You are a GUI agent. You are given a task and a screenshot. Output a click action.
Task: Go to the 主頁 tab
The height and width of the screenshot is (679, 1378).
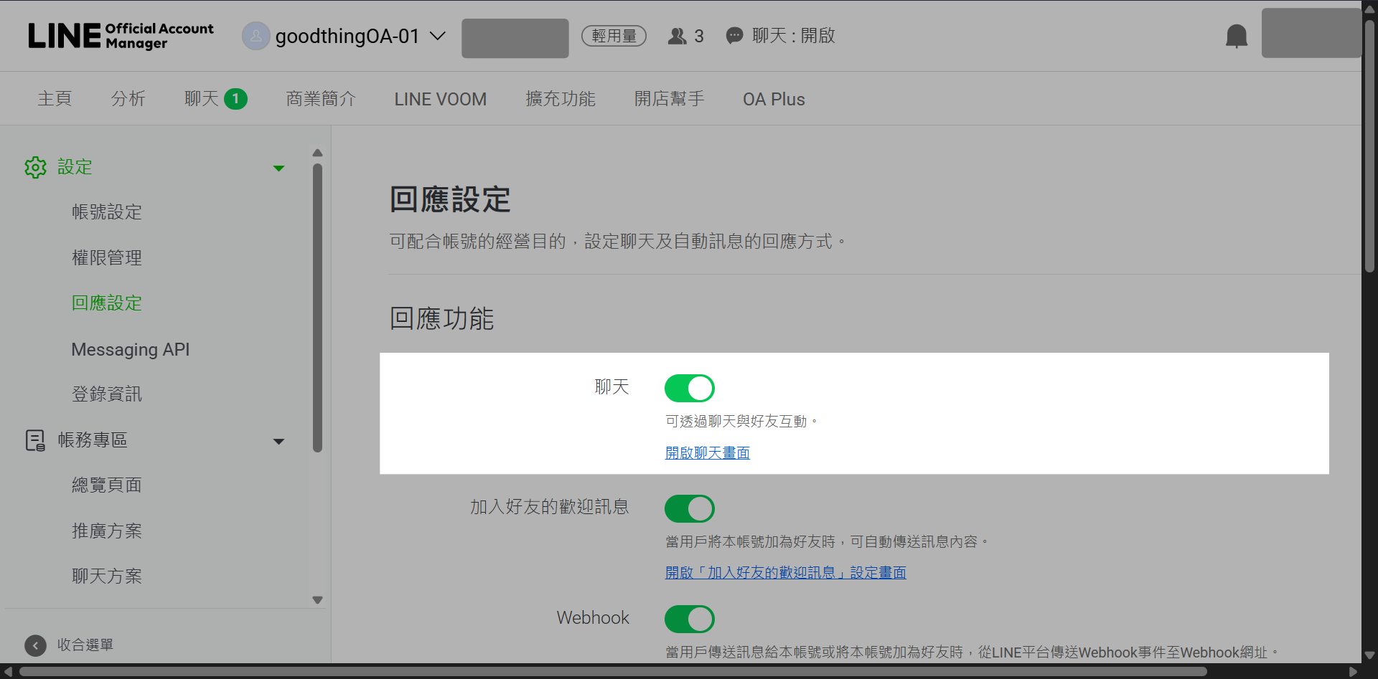[x=55, y=99]
